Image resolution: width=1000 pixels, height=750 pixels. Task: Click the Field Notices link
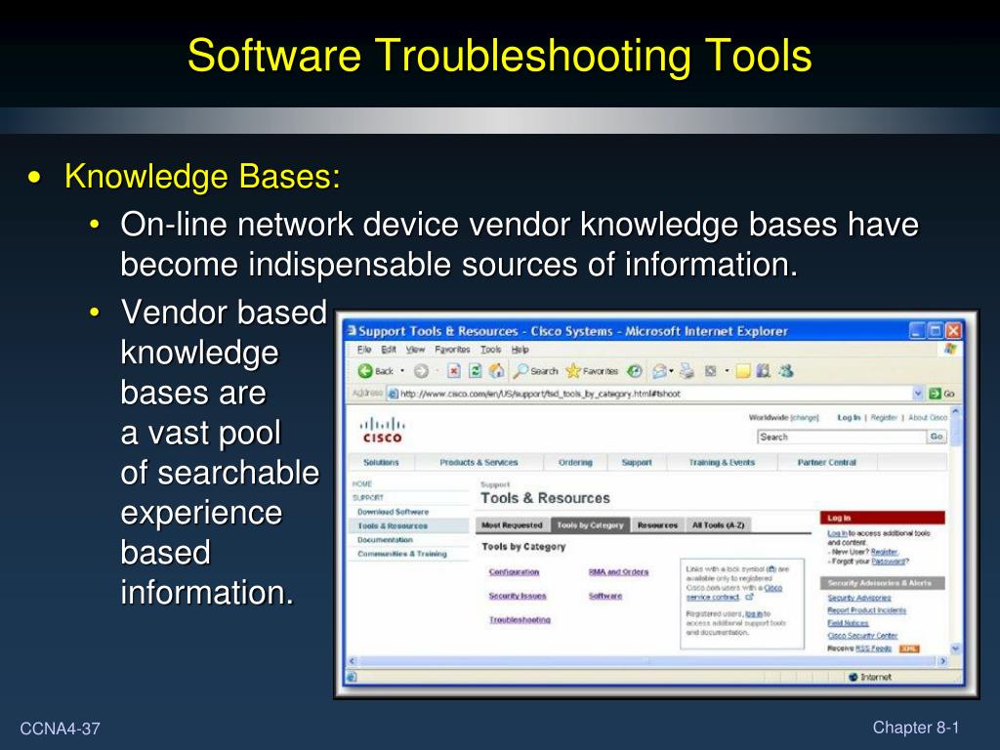(x=848, y=623)
